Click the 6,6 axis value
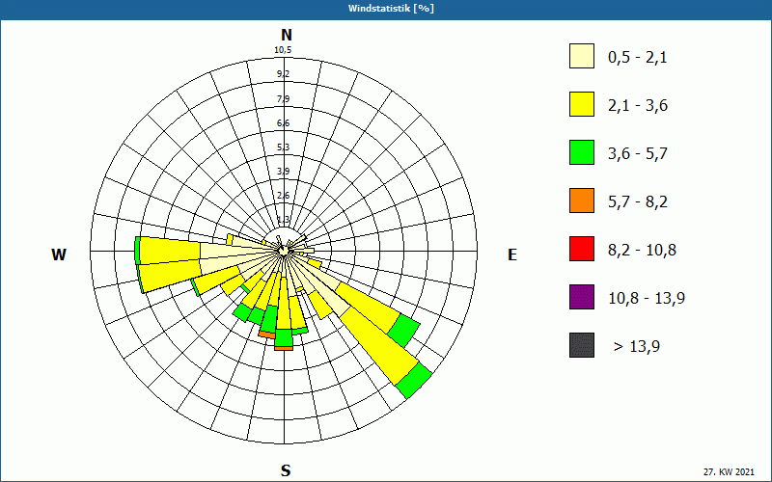This screenshot has height=482, width=772. tap(283, 123)
